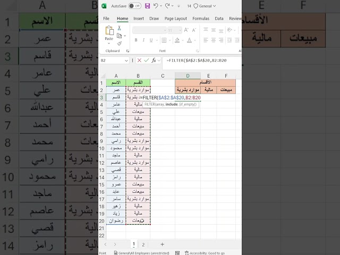This screenshot has width=340, height=255.
Task: Switch to the Insert tab
Action: (139, 19)
